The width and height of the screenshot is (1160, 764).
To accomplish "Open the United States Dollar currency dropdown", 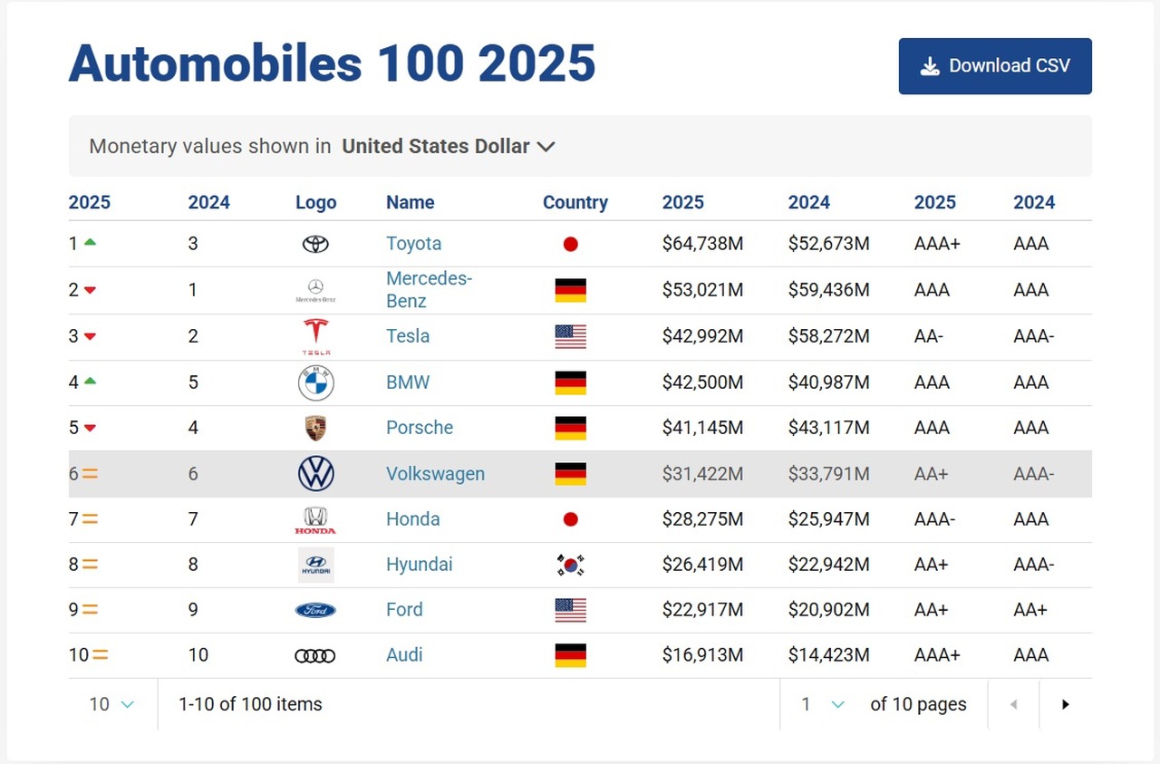I will pyautogui.click(x=449, y=146).
